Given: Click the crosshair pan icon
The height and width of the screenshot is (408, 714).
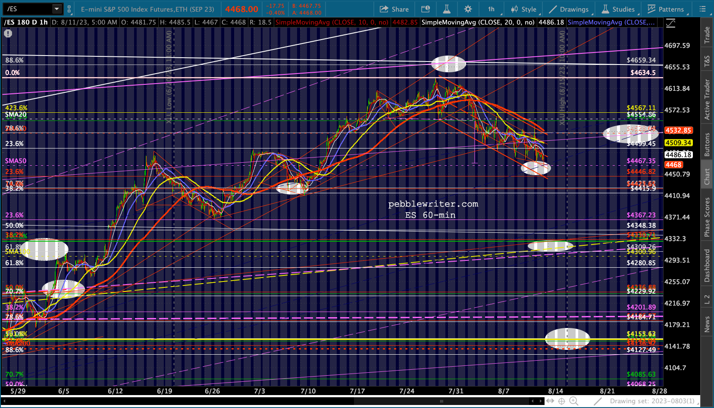Looking at the screenshot, I should click(562, 401).
